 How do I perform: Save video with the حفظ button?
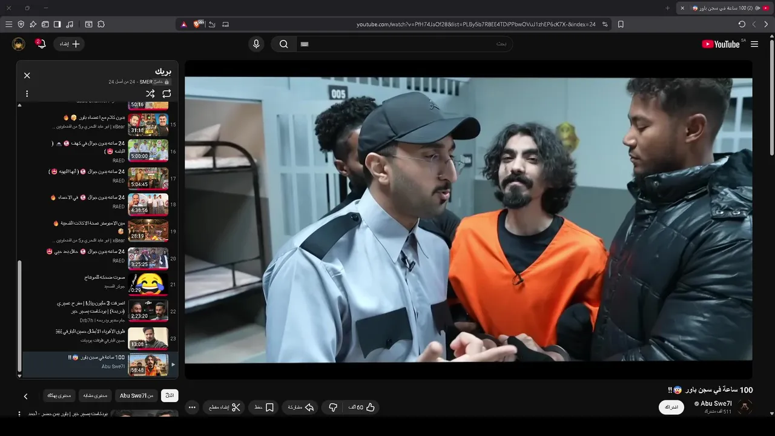(x=264, y=408)
